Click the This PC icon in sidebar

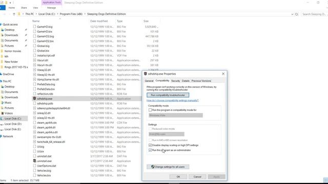click(1, 81)
